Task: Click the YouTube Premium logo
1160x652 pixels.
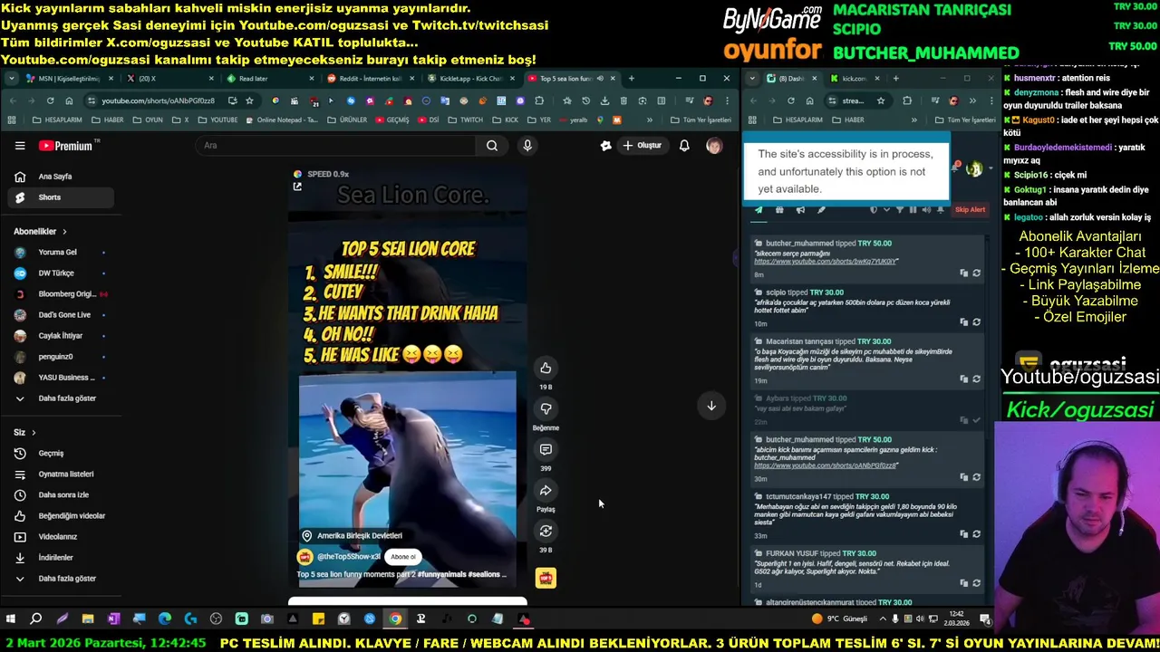Action: (69, 145)
